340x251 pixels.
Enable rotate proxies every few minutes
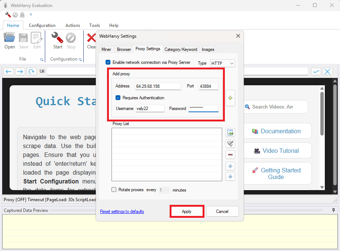click(x=114, y=190)
